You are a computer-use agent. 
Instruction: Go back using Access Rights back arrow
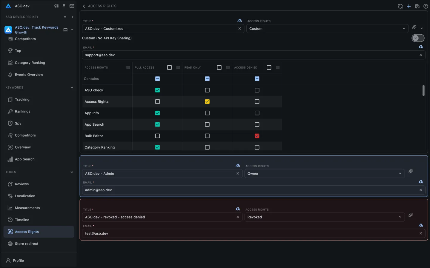[x=84, y=6]
